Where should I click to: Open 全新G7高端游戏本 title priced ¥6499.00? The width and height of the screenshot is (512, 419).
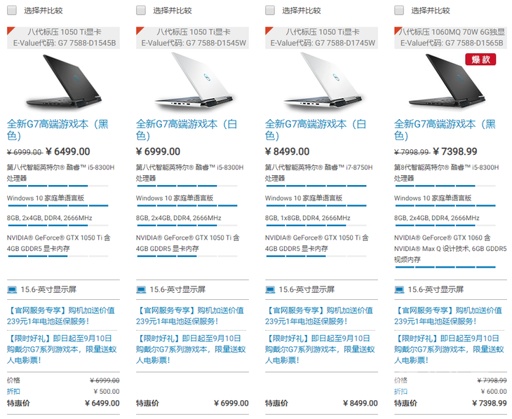click(x=58, y=130)
